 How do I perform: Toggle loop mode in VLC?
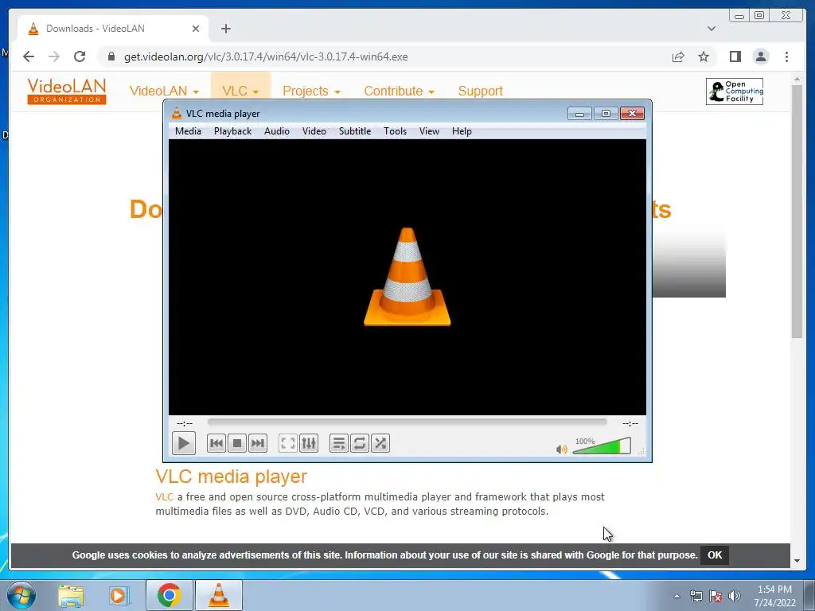pyautogui.click(x=360, y=443)
